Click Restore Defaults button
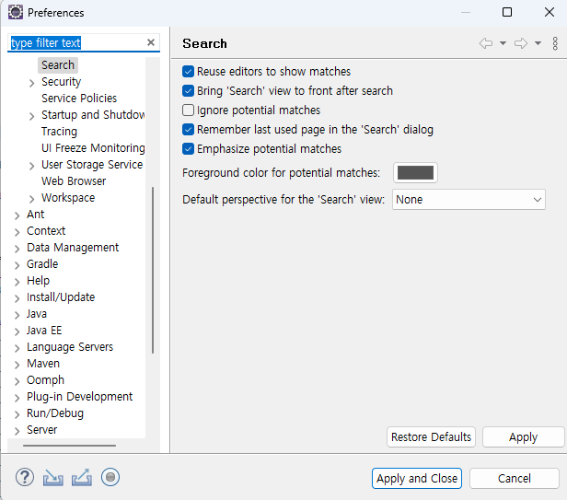 (x=431, y=437)
